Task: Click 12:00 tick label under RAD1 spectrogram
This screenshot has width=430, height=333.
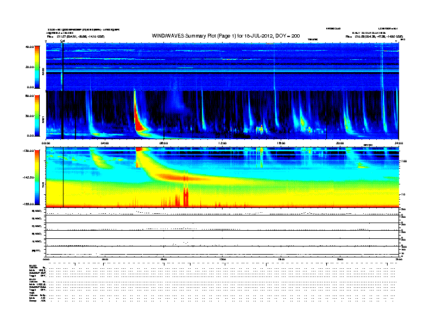Action: tap(223, 143)
